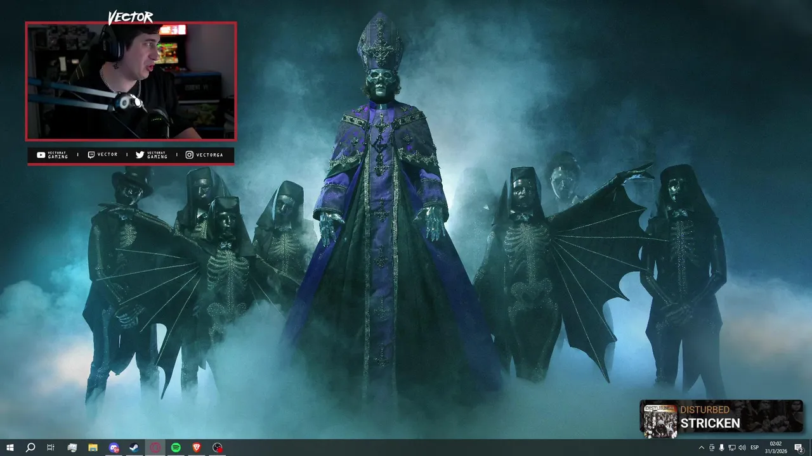This screenshot has height=456, width=812.
Task: Open taskbar Search magnifier
Action: click(x=30, y=448)
